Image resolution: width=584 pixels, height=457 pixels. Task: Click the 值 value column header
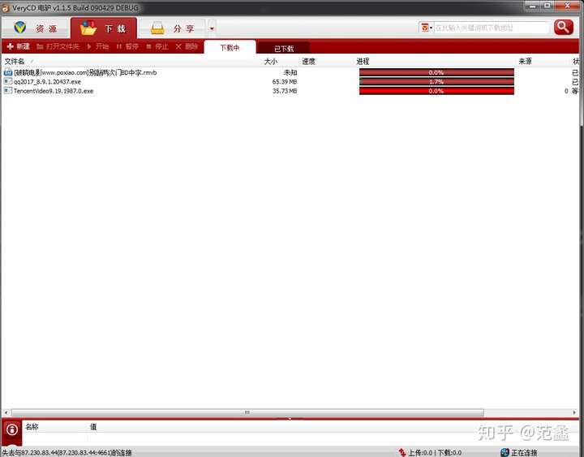click(93, 427)
